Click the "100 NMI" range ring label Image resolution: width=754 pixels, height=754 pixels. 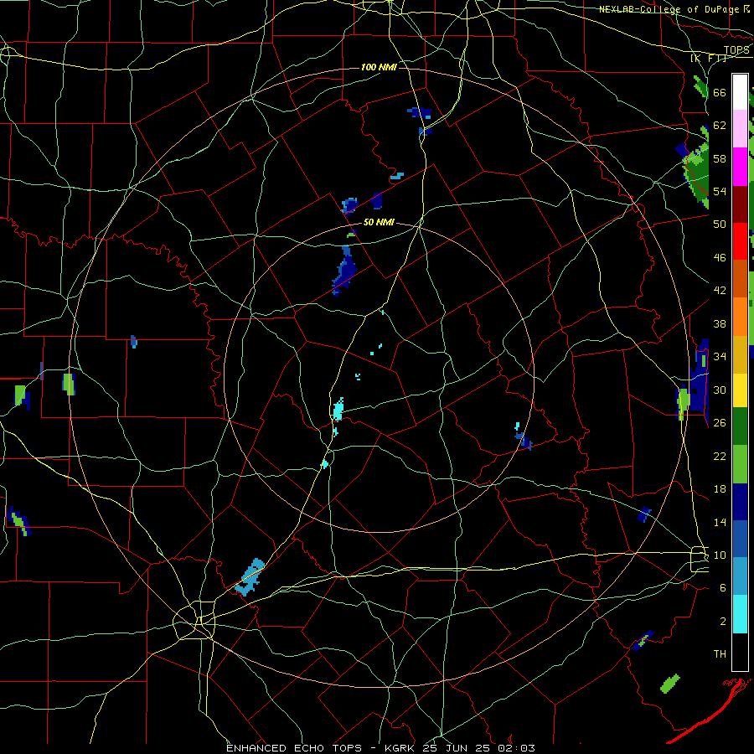click(379, 67)
